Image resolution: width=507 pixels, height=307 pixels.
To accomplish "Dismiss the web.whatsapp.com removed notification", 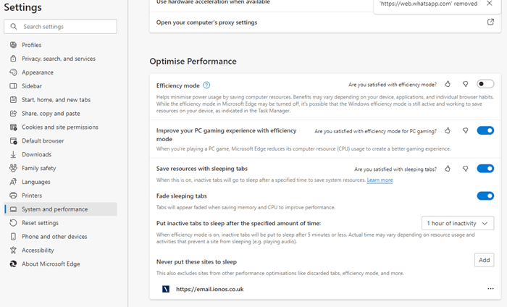I will point(489,4).
